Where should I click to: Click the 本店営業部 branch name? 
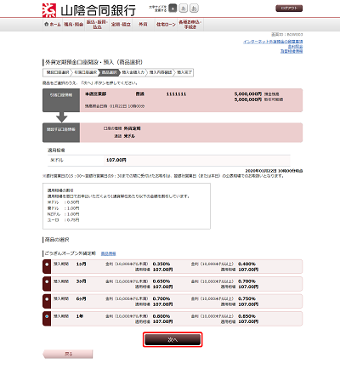96,94
